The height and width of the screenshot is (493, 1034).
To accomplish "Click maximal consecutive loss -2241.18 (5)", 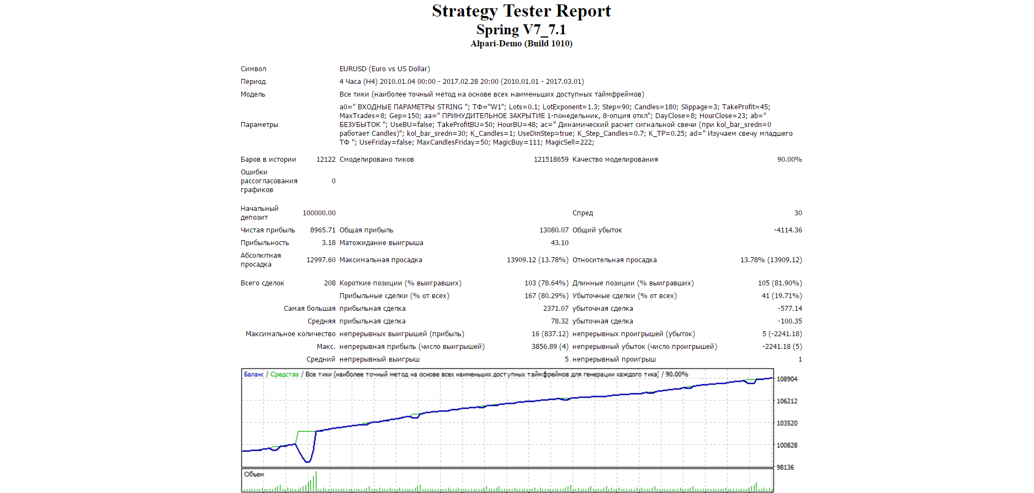I will click(x=782, y=347).
